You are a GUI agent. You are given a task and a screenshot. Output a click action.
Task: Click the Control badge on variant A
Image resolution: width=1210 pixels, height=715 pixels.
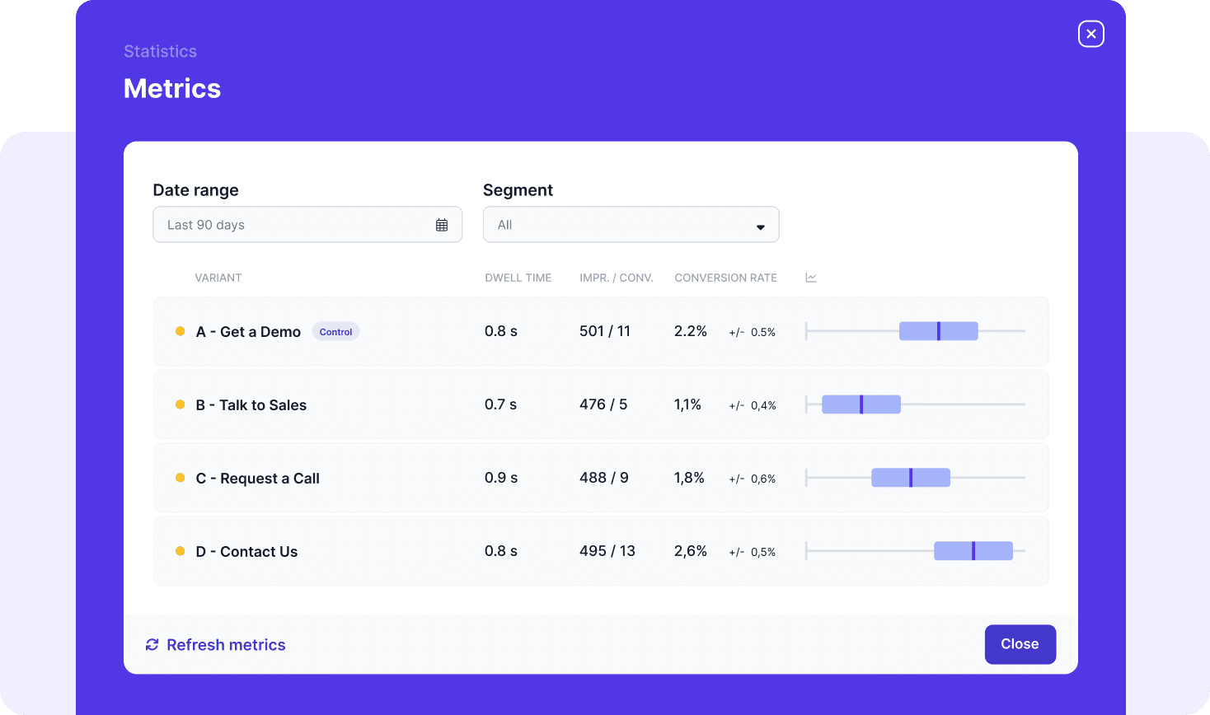point(335,332)
